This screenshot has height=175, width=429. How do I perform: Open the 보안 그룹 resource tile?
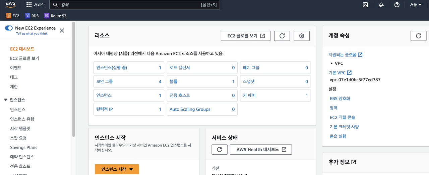pos(129,81)
